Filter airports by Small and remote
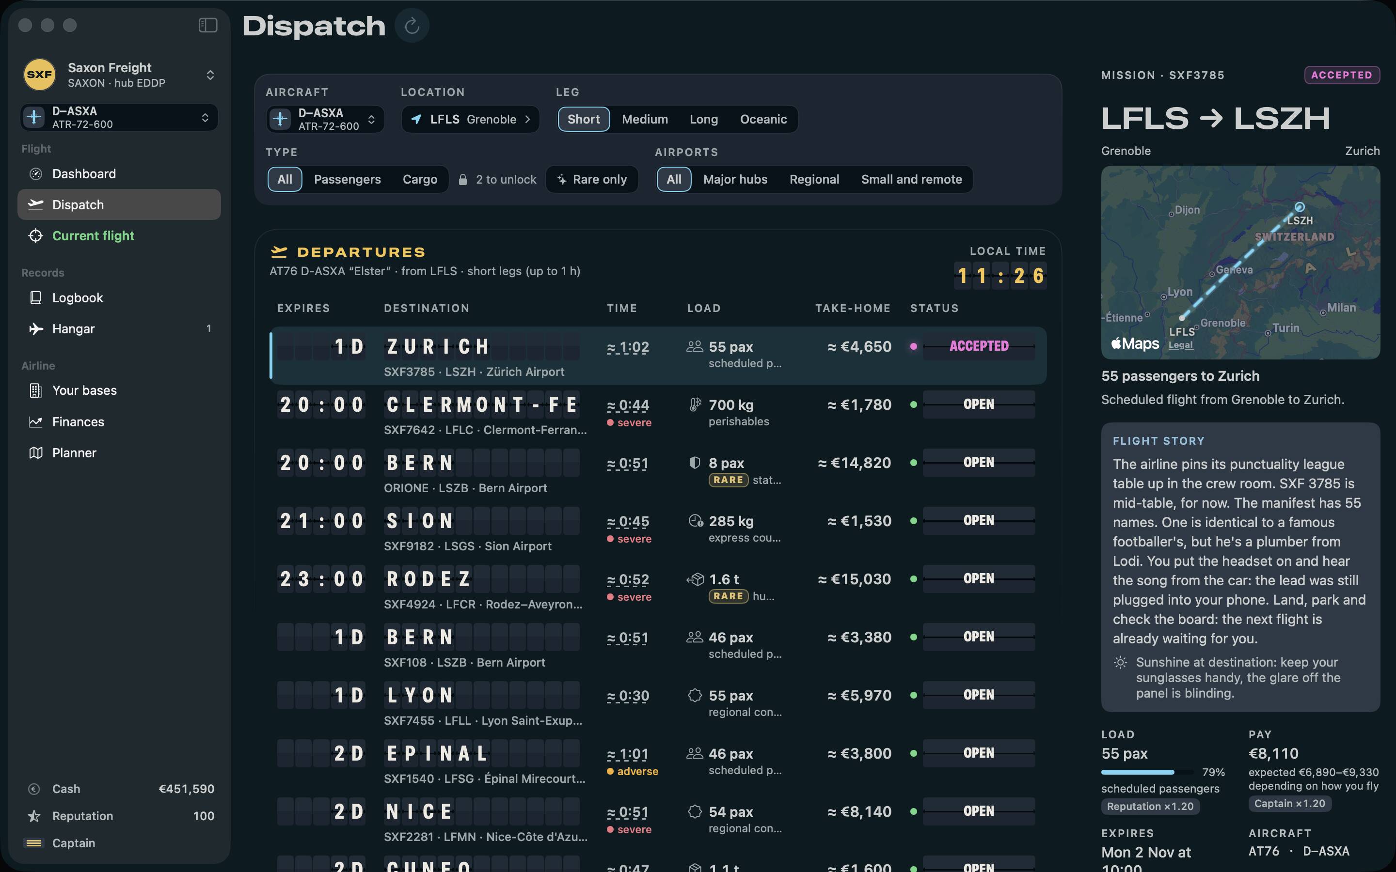The image size is (1396, 872). coord(911,179)
